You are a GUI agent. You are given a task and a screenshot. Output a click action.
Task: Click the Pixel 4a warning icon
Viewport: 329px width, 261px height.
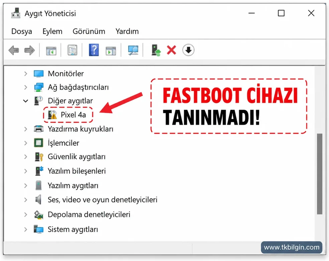click(52, 115)
